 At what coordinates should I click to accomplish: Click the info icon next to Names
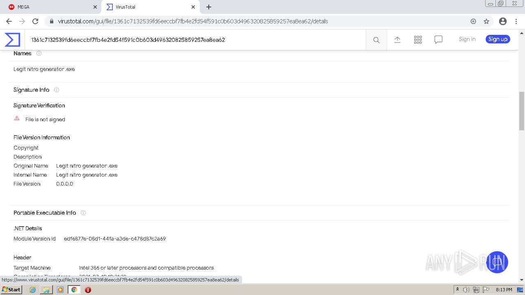click(x=39, y=53)
